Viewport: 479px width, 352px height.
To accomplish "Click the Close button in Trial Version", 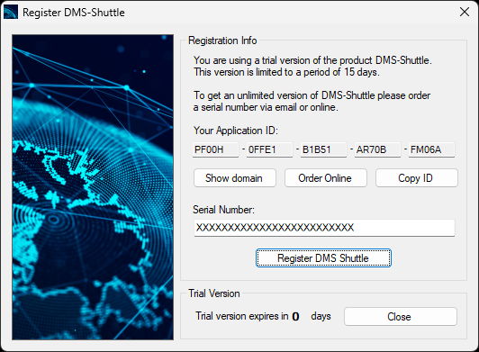I will point(401,317).
